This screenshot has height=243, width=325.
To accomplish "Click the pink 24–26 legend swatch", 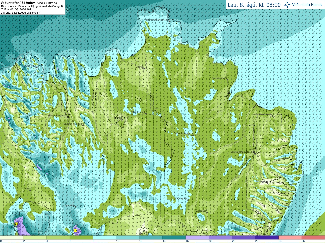I will point(290,238).
